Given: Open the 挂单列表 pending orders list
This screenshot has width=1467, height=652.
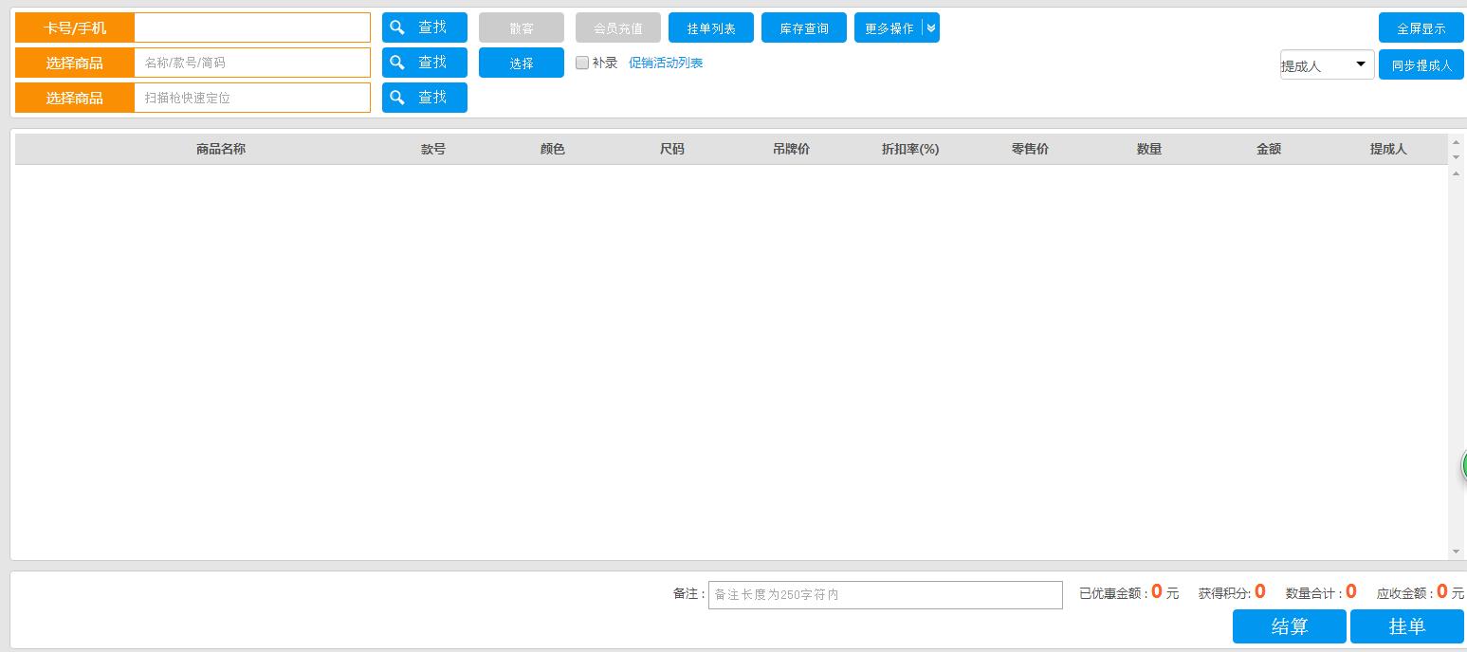Looking at the screenshot, I should point(710,27).
